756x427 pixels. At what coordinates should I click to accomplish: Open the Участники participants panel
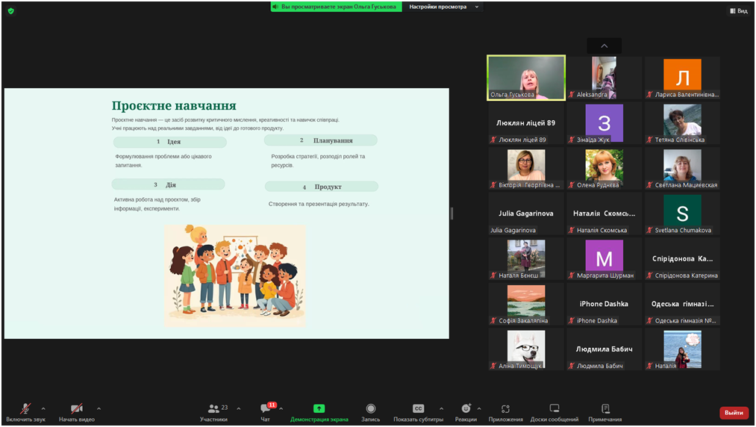tap(213, 410)
